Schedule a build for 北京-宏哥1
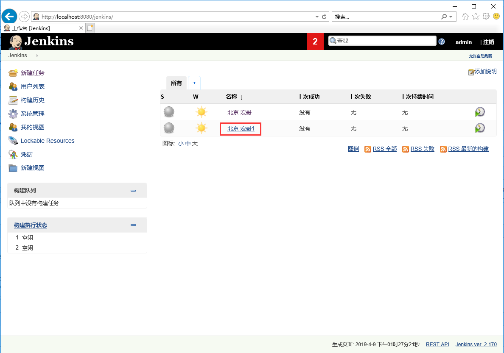Image resolution: width=504 pixels, height=353 pixels. tap(480, 128)
